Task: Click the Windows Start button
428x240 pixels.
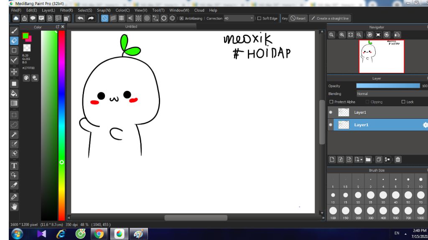Action: [x=17, y=234]
